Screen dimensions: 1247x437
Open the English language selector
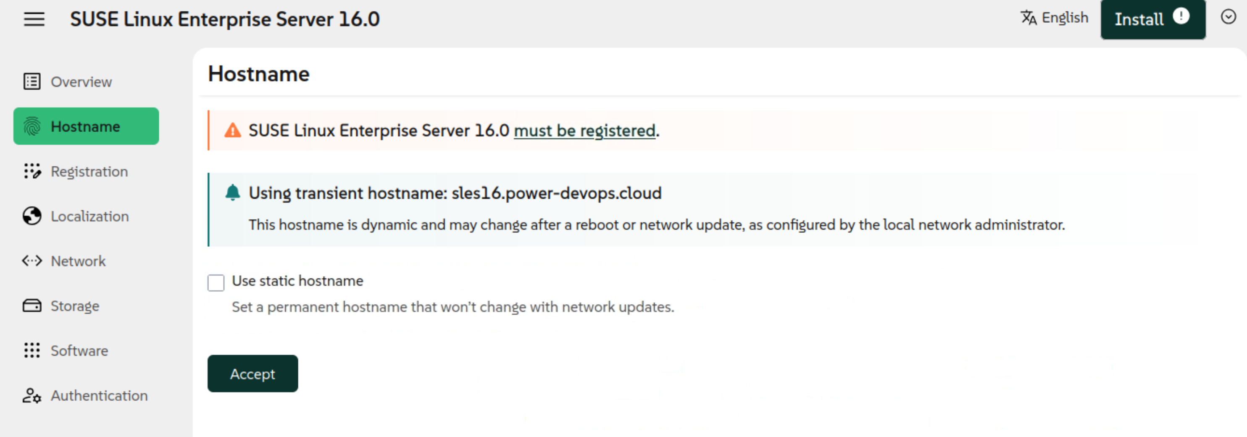coord(1054,17)
